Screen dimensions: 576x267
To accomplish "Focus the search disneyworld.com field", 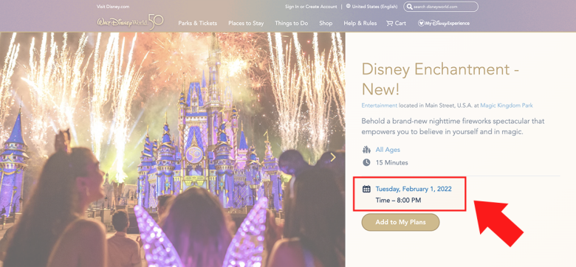I will pyautogui.click(x=441, y=7).
